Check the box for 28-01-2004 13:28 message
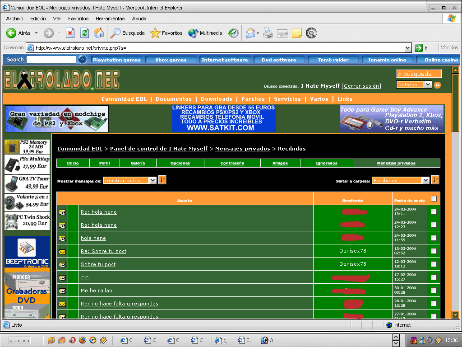Image resolution: width=462 pixels, height=347 pixels. [x=434, y=303]
